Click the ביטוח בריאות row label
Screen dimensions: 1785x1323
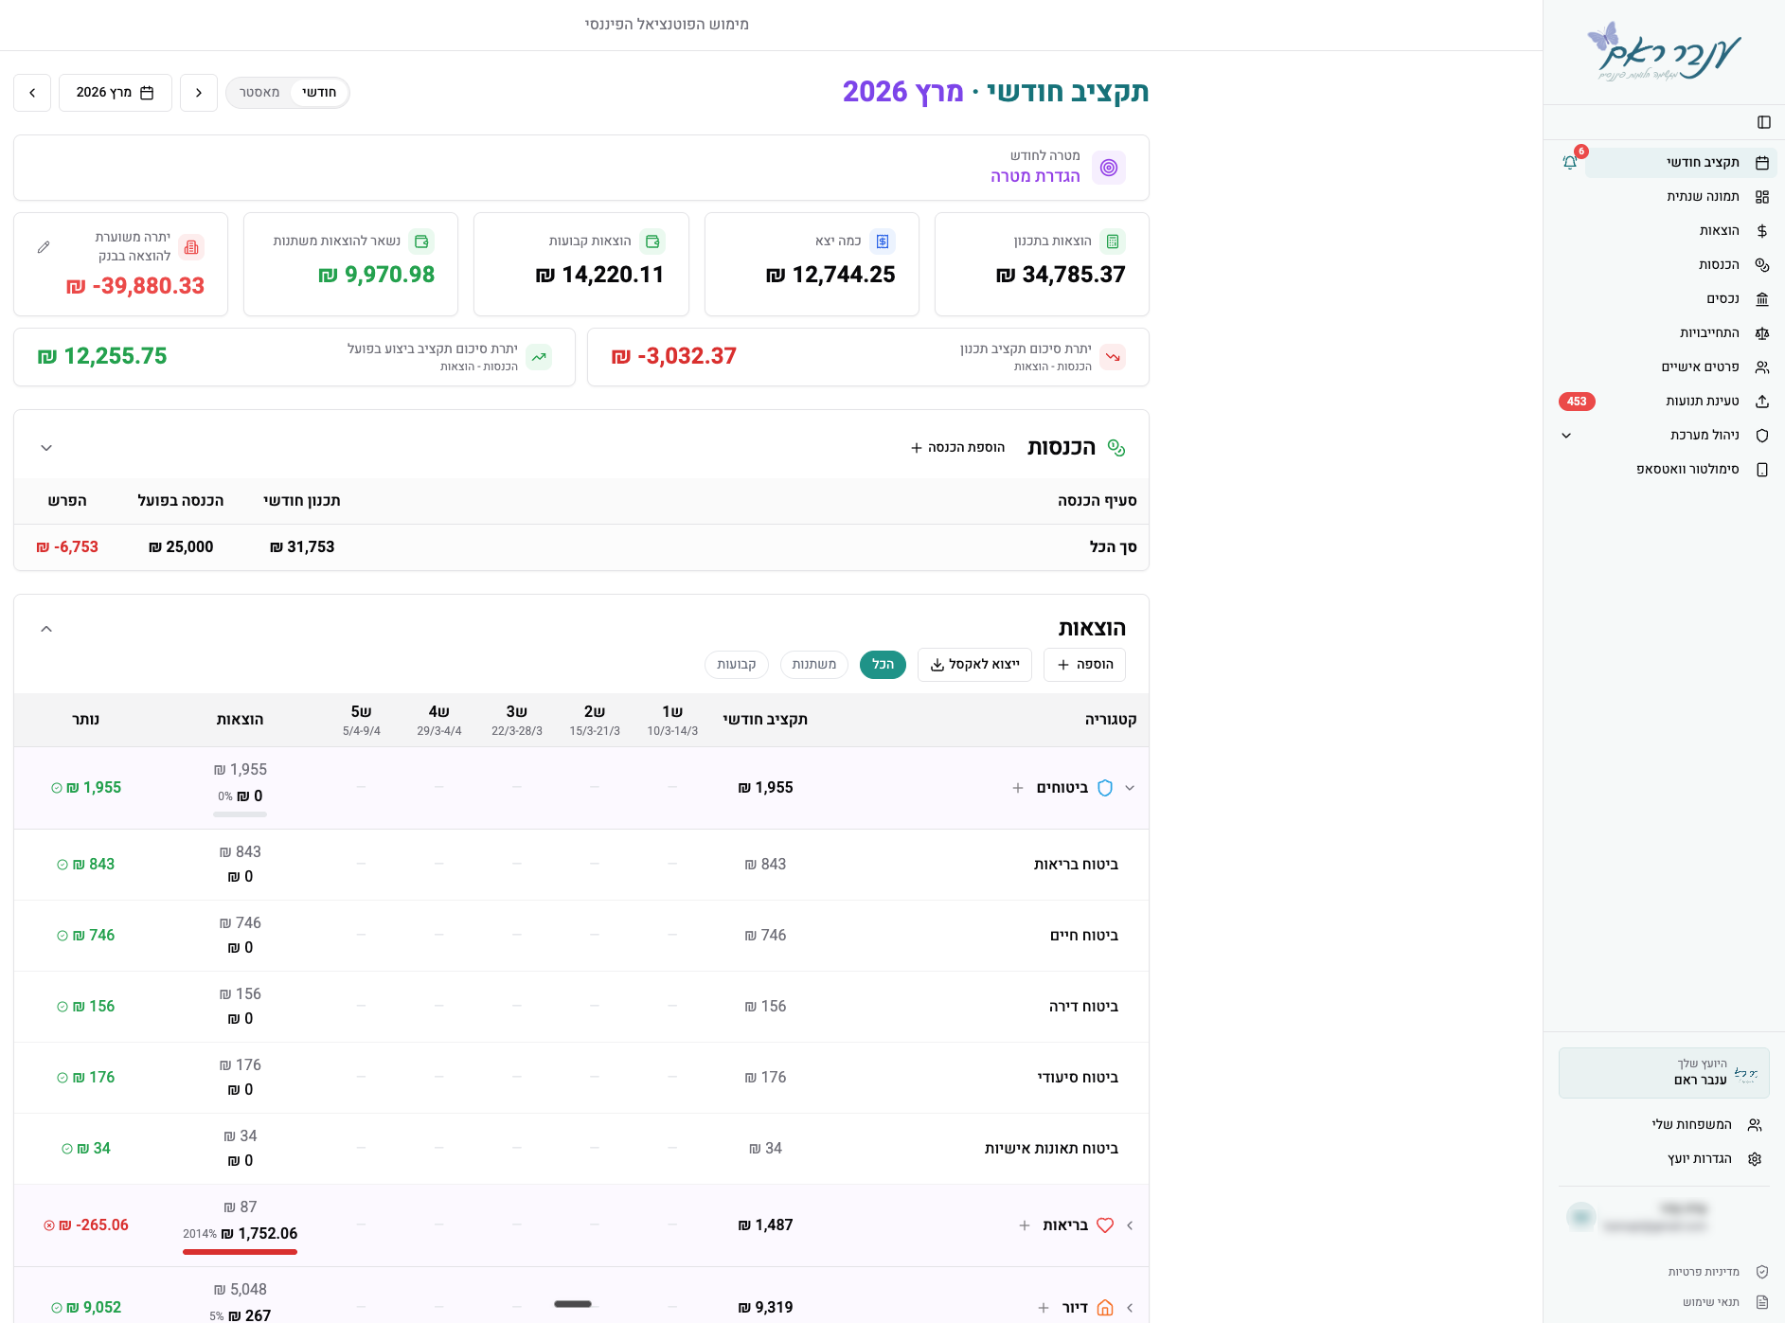(1076, 865)
